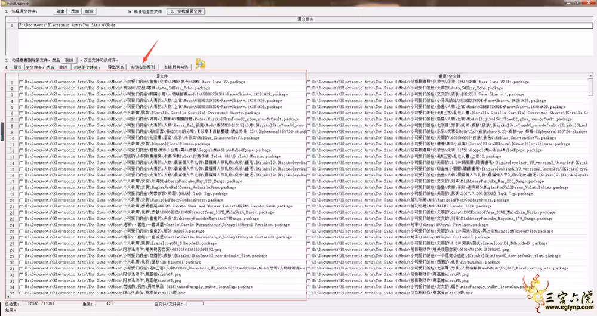This screenshot has width=597, height=316.
Task: Tick duplicate checkbox for row 3 Face Skin v.1.package
Action: (309, 94)
